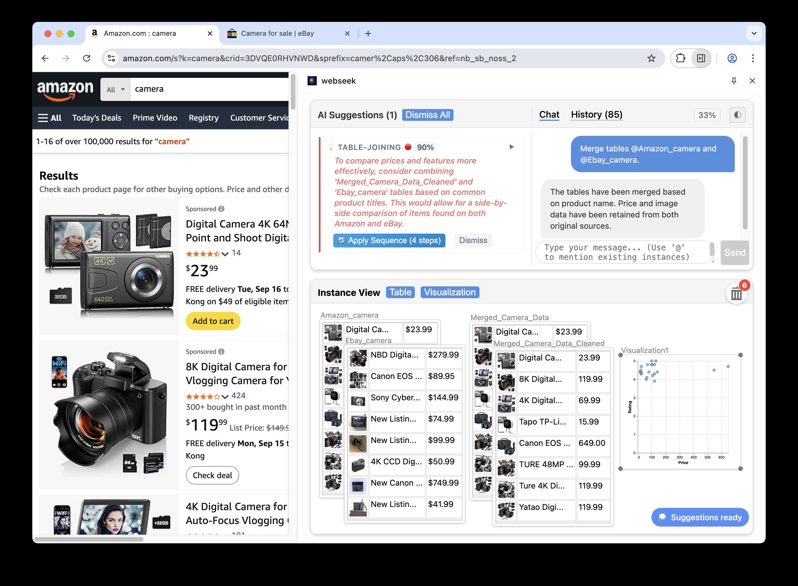Open Today's Deals
Image resolution: width=798 pixels, height=586 pixels.
[97, 118]
